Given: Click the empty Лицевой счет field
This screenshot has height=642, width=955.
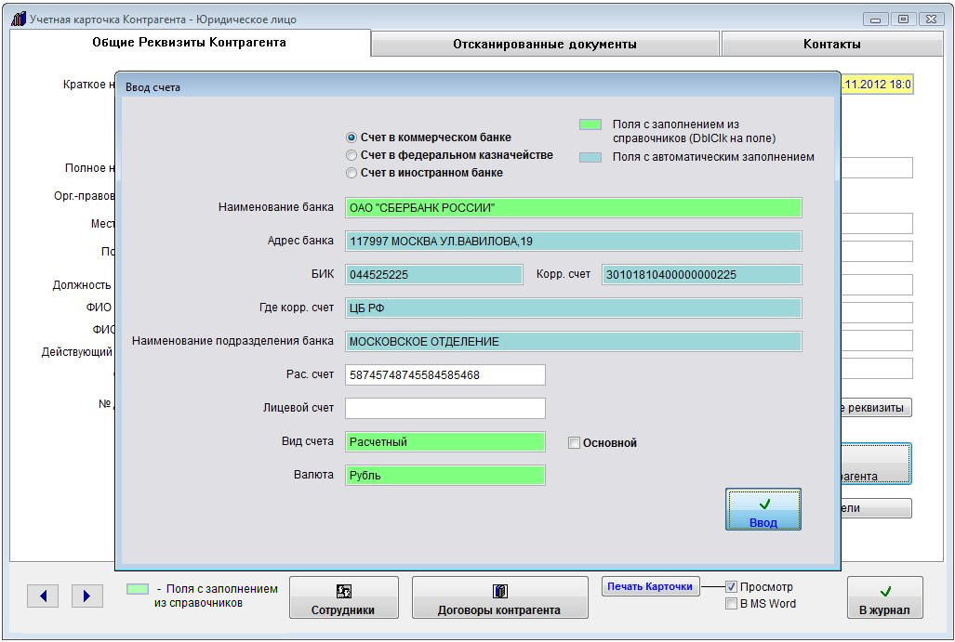Looking at the screenshot, I should tap(445, 408).
